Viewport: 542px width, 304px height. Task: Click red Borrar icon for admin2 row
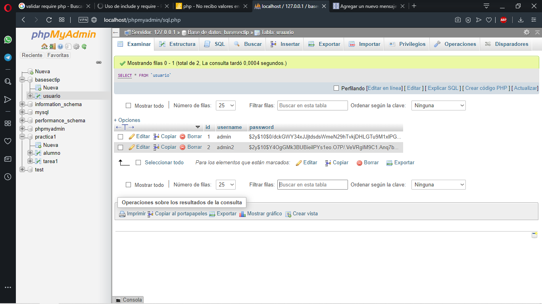(183, 147)
